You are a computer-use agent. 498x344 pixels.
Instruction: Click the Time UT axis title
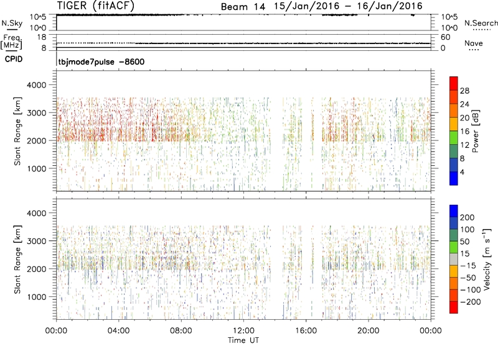(243, 340)
